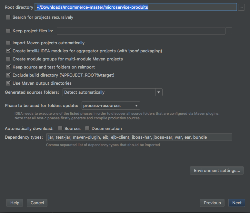Enable Search for projects recursively
The width and height of the screenshot is (250, 213).
[x=8, y=17]
